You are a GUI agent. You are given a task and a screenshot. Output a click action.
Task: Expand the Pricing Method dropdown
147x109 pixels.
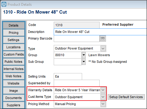(103, 104)
